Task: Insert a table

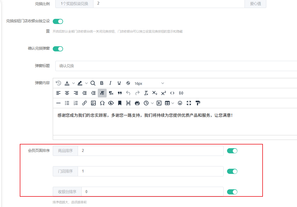Action: tap(167, 103)
